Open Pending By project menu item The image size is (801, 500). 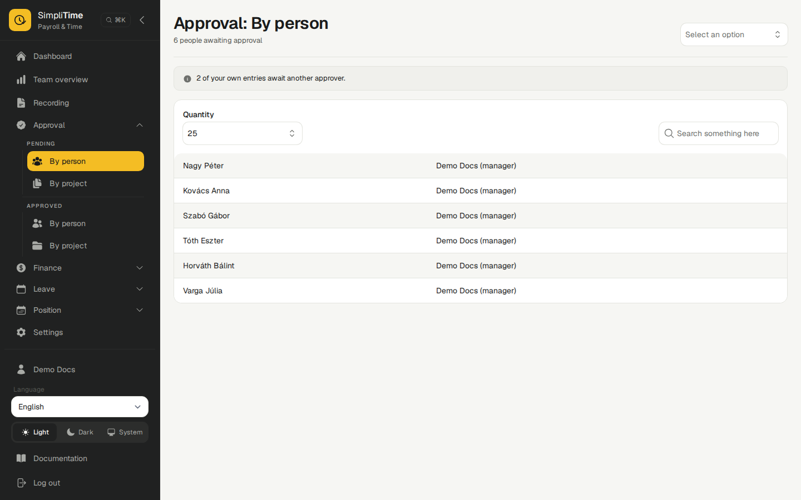tap(86, 183)
